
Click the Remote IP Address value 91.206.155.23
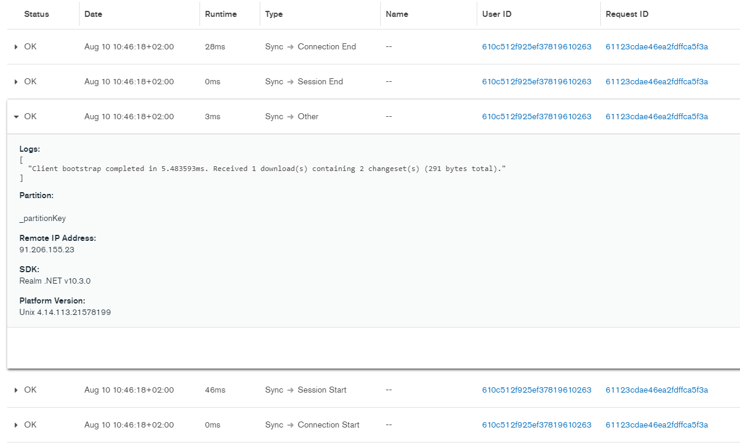[47, 250]
